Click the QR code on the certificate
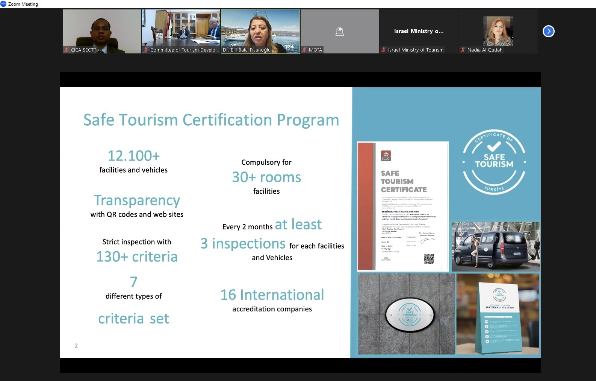The height and width of the screenshot is (381, 596). (428, 259)
